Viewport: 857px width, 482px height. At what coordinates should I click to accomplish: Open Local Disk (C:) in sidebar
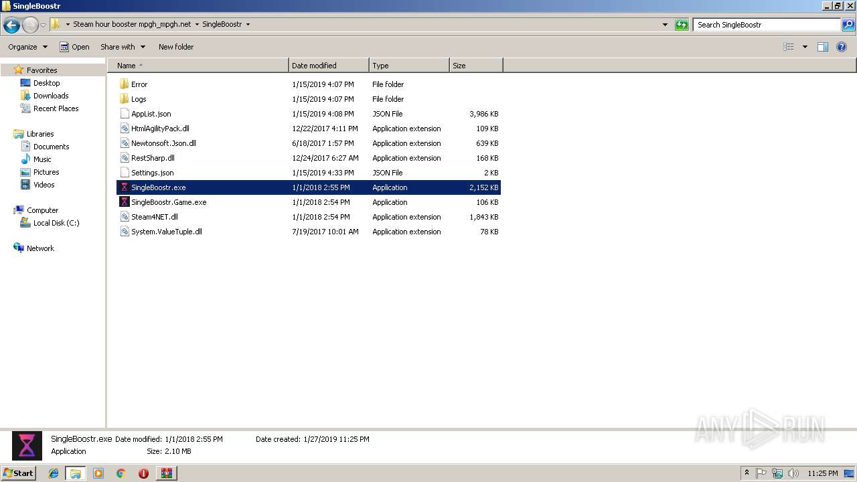56,223
